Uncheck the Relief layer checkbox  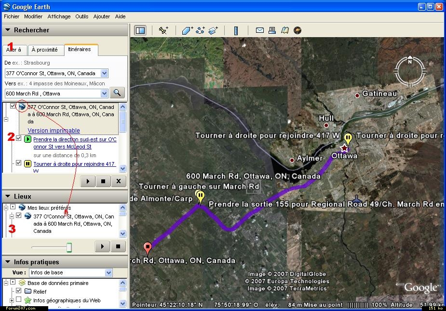coord(18,291)
